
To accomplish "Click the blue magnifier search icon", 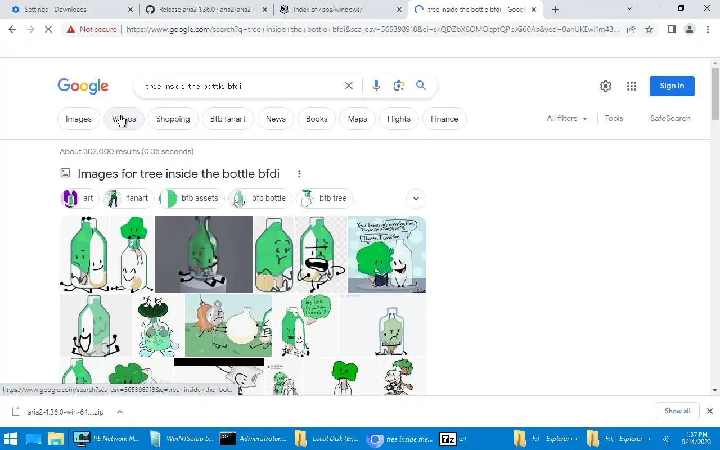I will click(421, 85).
